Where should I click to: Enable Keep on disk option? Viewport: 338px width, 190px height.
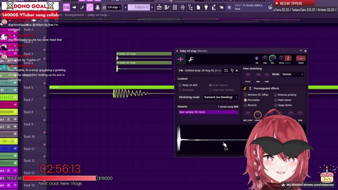[188, 85]
